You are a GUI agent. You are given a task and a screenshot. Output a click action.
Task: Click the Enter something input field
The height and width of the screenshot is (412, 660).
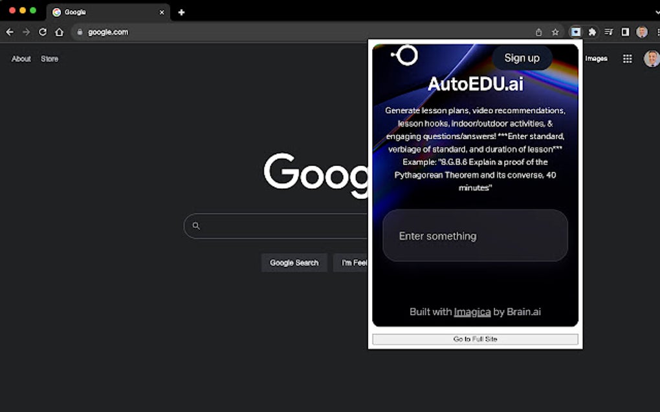[x=475, y=236]
